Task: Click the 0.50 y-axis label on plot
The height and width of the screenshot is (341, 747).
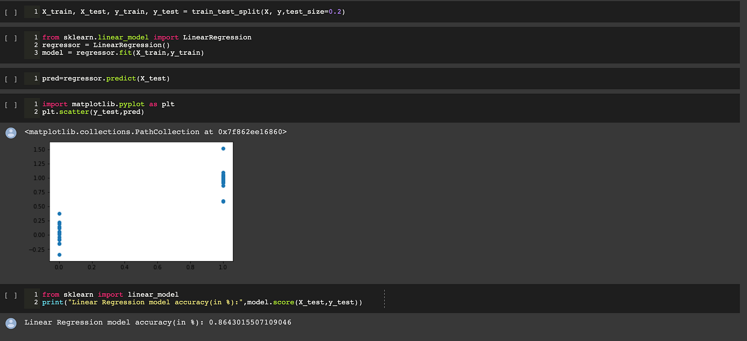Action: [x=38, y=207]
